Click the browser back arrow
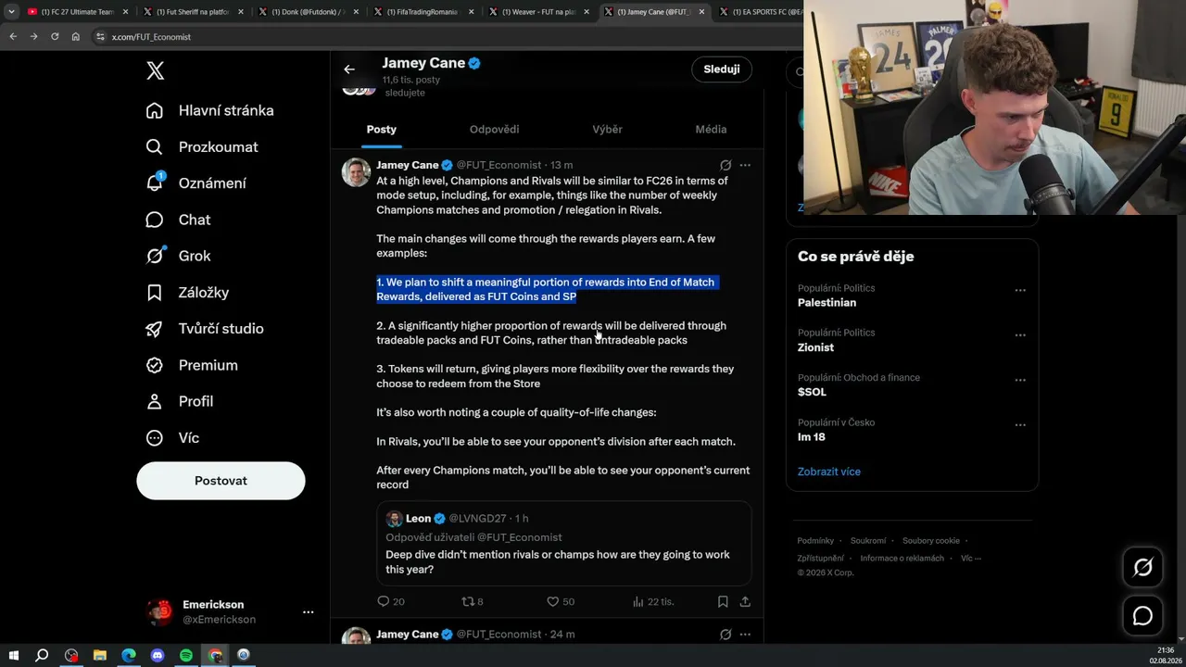Image resolution: width=1186 pixels, height=667 pixels. point(13,37)
